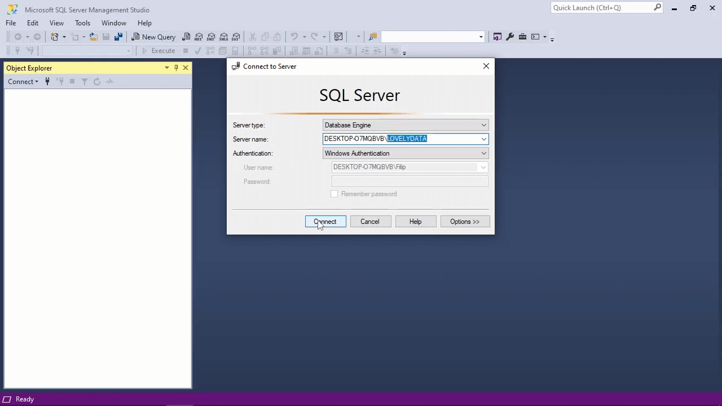
Task: Open the Authentication dropdown
Action: [x=406, y=153]
